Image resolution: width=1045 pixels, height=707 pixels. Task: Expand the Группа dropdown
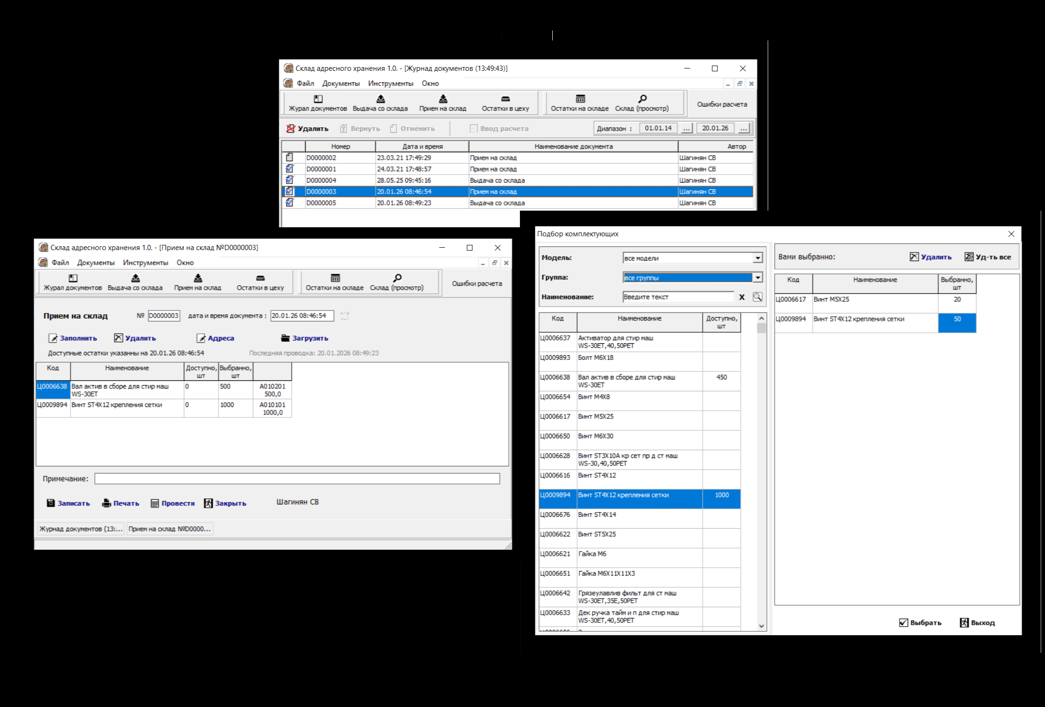(x=758, y=277)
